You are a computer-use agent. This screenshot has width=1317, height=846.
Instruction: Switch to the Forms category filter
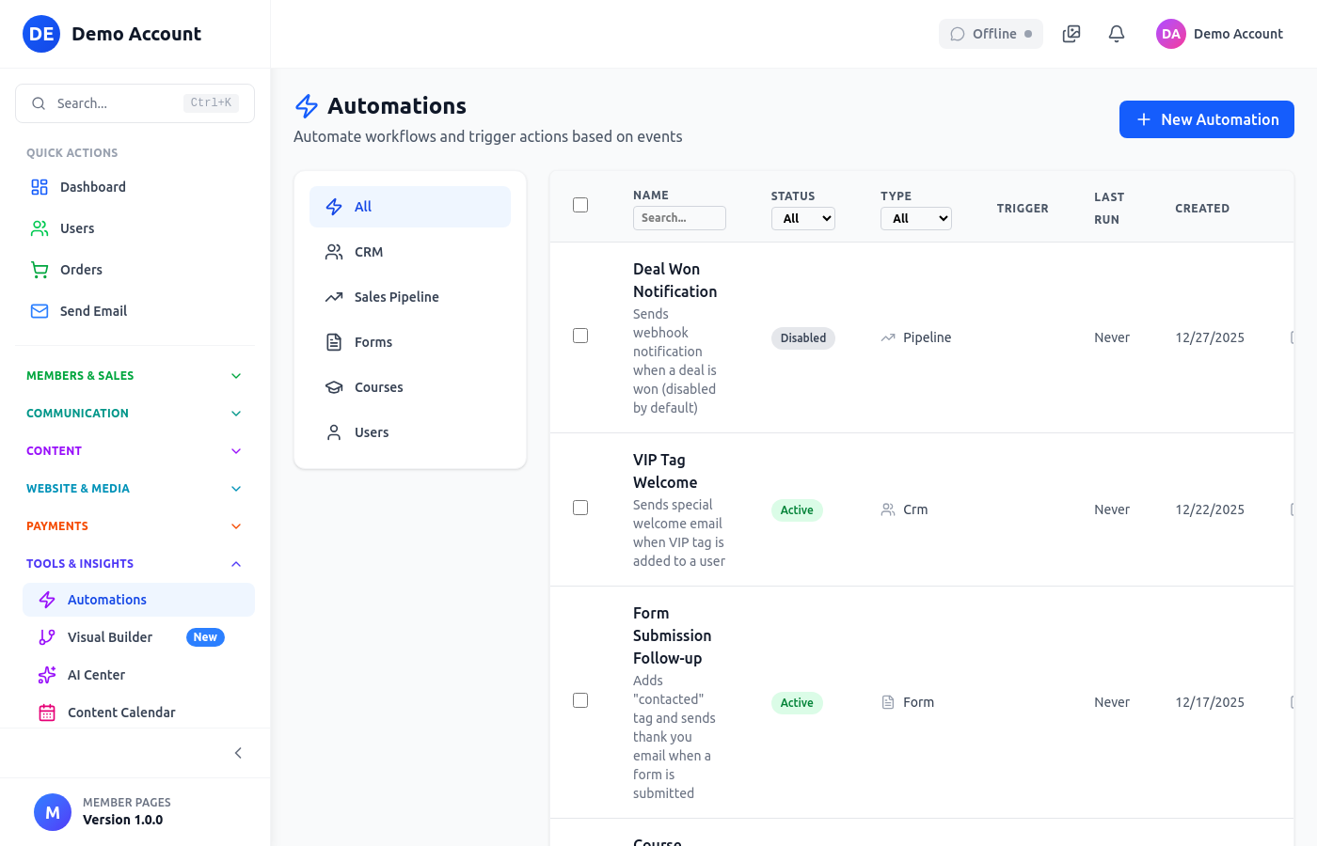375,341
